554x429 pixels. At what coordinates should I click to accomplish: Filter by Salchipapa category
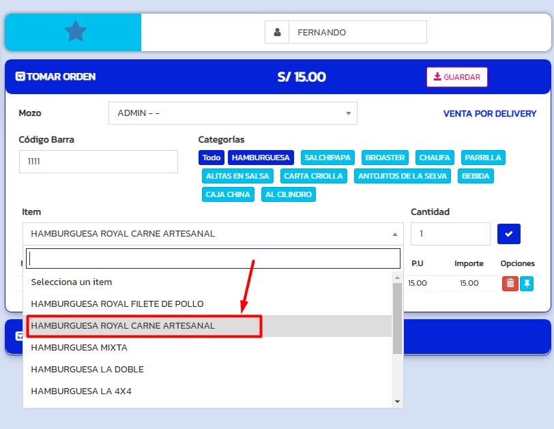[x=327, y=158]
